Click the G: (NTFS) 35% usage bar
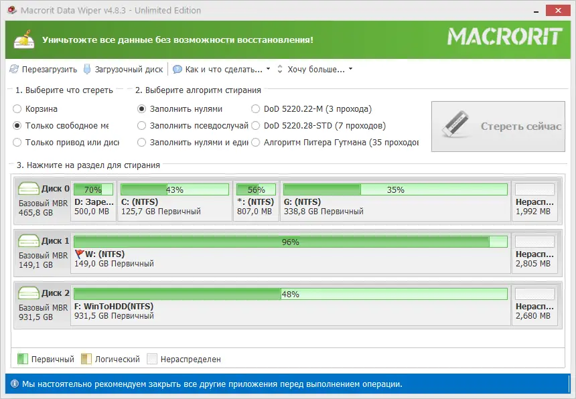Screen dimensions: 576x399 (x=395, y=189)
